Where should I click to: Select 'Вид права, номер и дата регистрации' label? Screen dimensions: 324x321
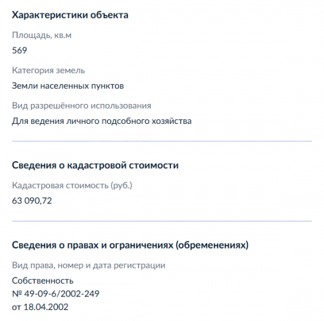tap(89, 265)
